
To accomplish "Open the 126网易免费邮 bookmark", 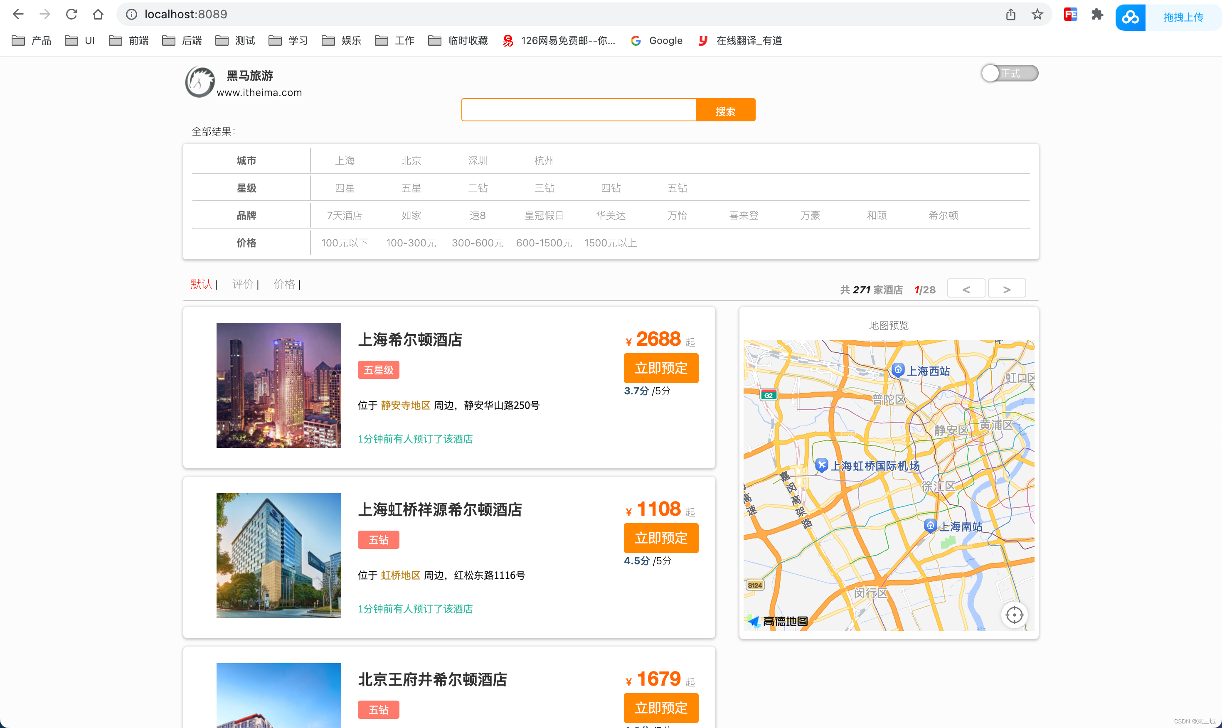I will [559, 40].
